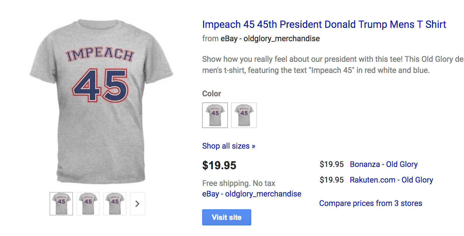Open eBay seller link above Visit site

coord(251,194)
